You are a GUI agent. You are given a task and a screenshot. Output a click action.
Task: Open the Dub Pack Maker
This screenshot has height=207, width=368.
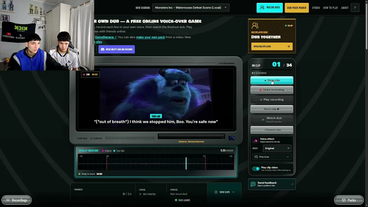click(297, 8)
